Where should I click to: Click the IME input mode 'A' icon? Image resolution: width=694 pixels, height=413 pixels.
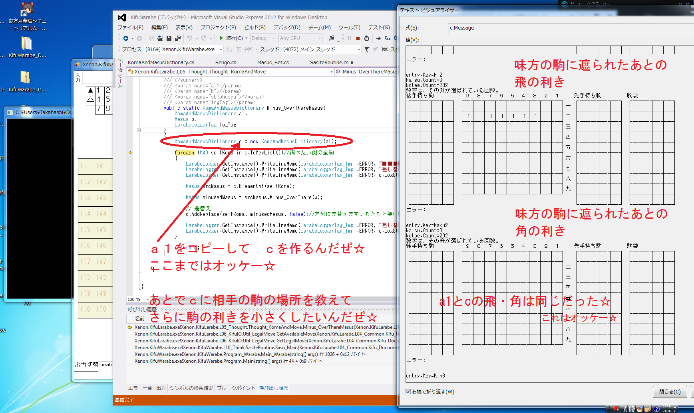[625, 409]
